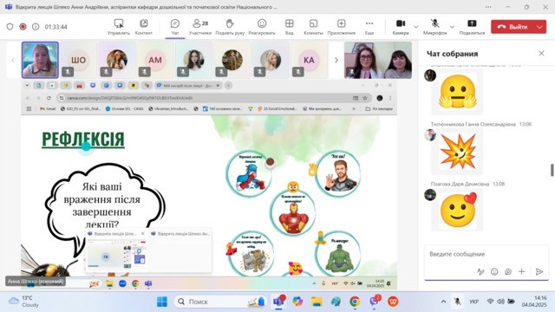
Task: Open the red W app on the taskbar
Action: pos(393,302)
